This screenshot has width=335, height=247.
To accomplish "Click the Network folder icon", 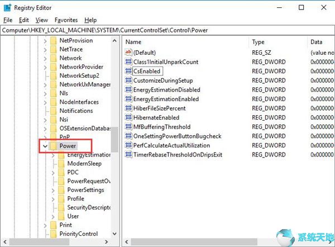I will 54,58.
